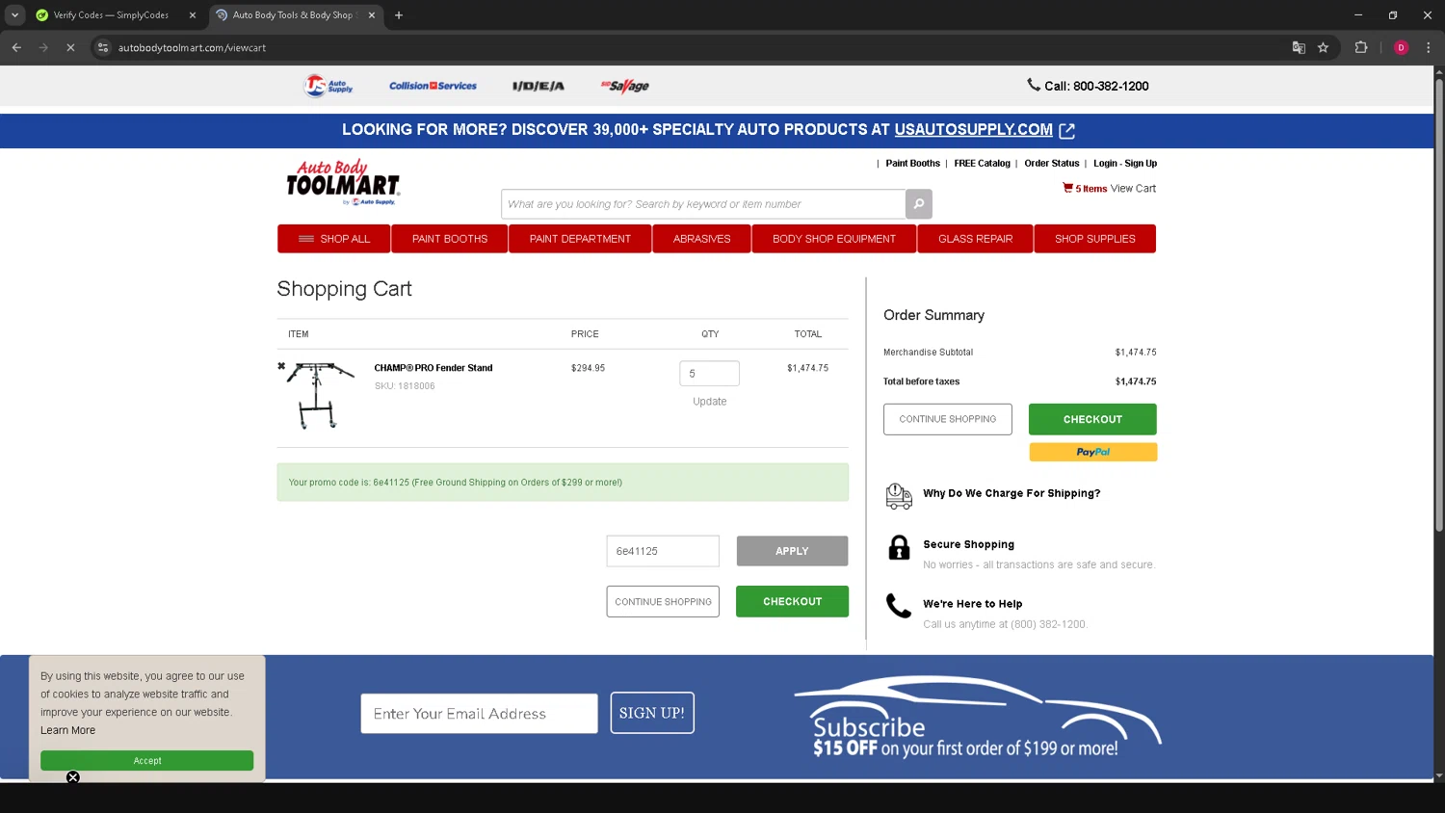
Task: Stop page loading in the browser toolbar
Action: pyautogui.click(x=70, y=47)
